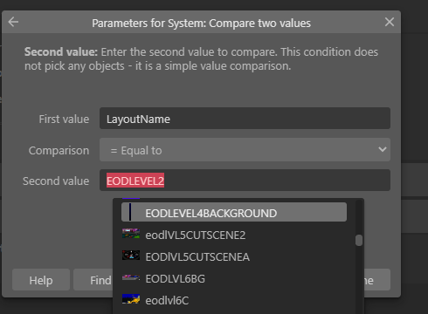Click the eodlvl6C sprite thumbnail icon
Screen dimensions: 428x314
131,299
